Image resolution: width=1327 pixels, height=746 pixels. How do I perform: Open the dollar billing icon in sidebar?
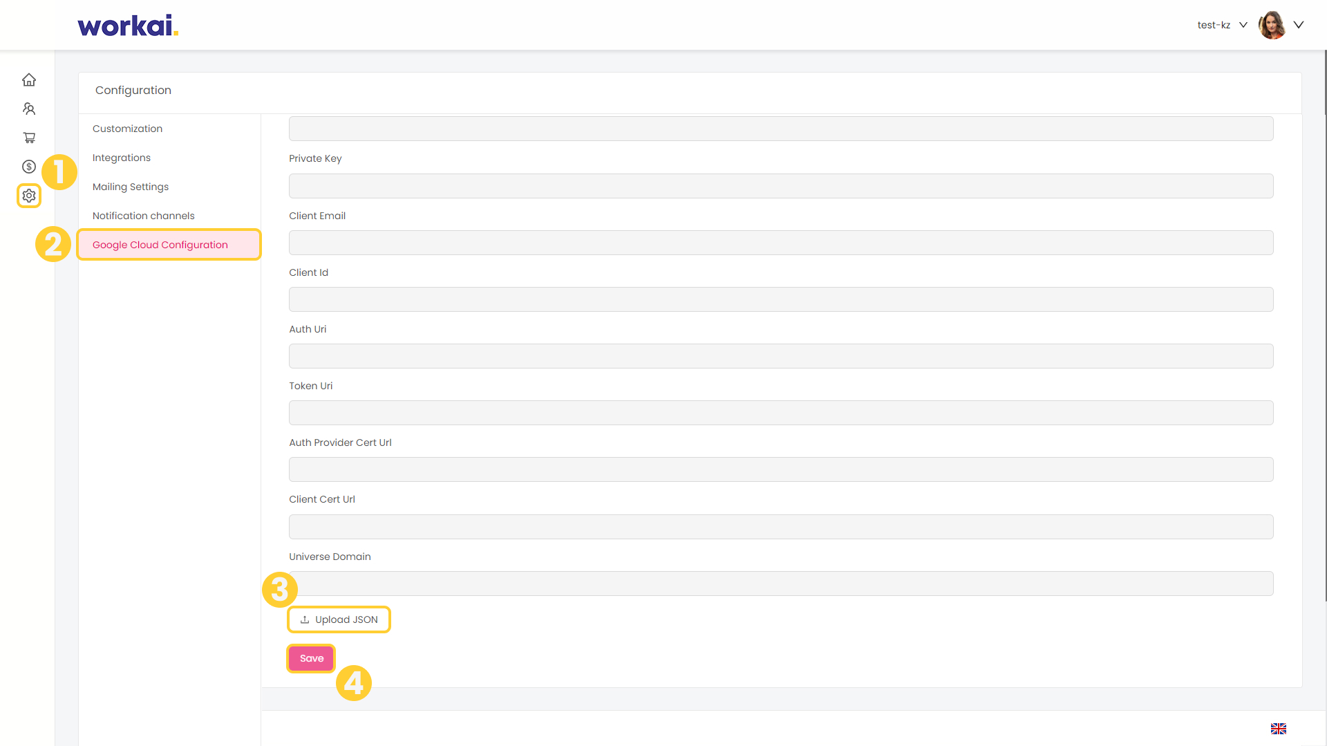tap(29, 167)
